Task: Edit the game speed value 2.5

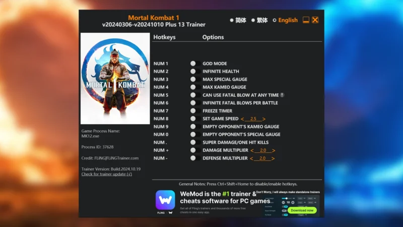Action: (x=253, y=119)
